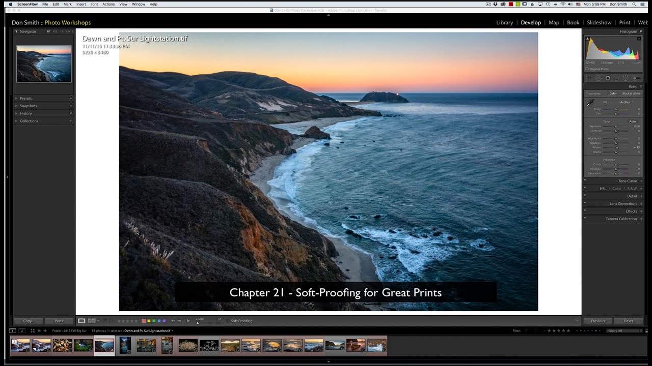Select the Crop Overlay tool
Viewport: 652px width, 366px height.
(x=589, y=78)
